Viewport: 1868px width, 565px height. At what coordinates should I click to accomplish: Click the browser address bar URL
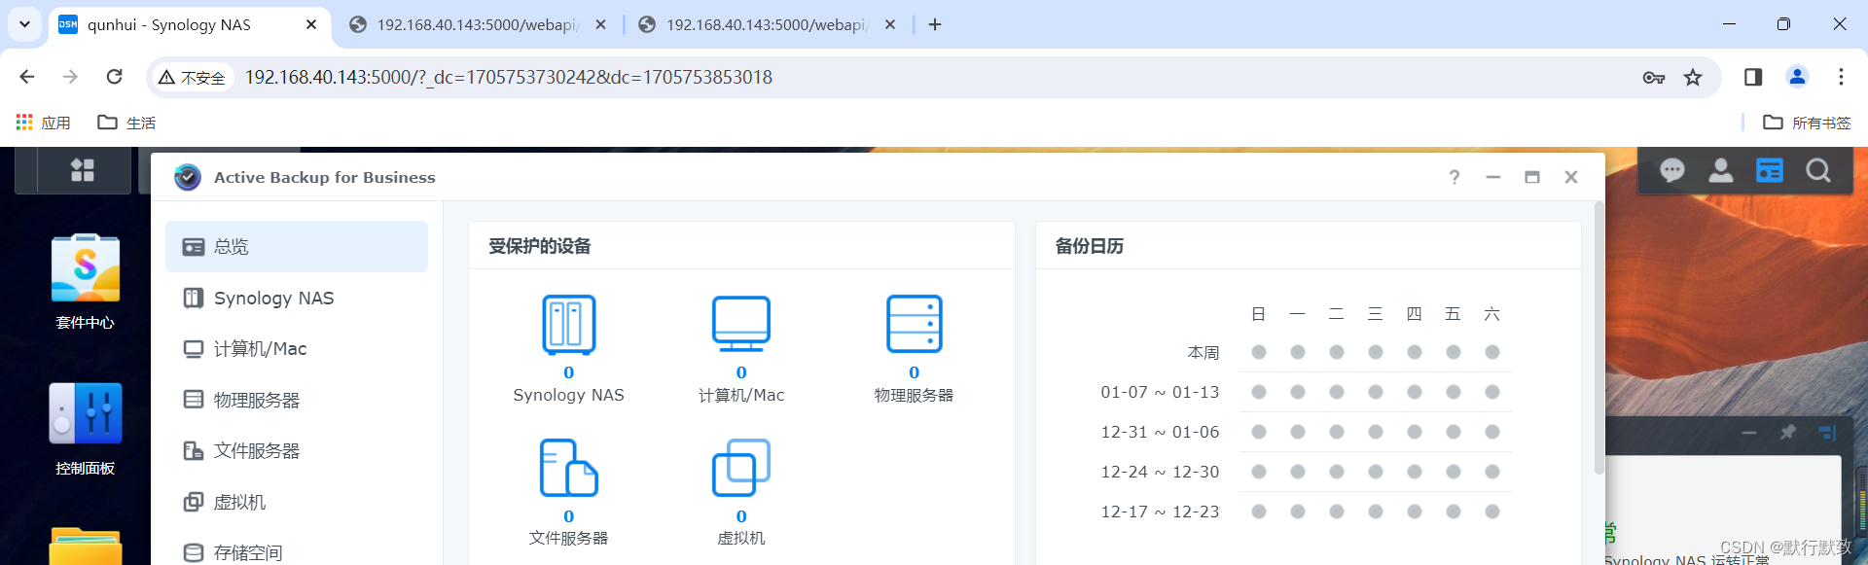pyautogui.click(x=508, y=78)
